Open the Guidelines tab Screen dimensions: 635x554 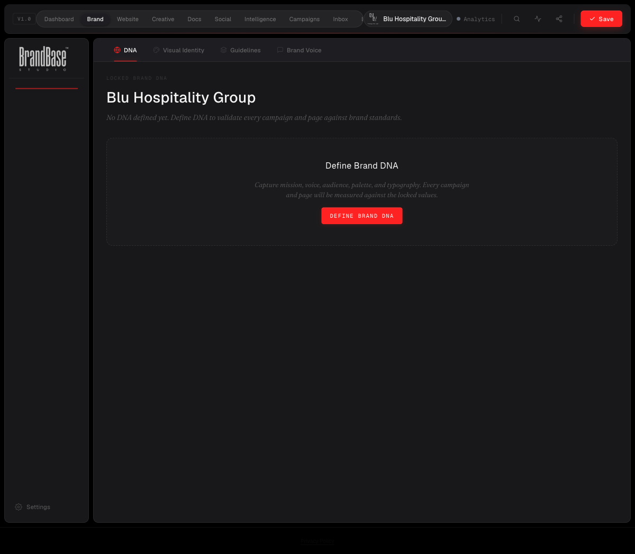[241, 50]
